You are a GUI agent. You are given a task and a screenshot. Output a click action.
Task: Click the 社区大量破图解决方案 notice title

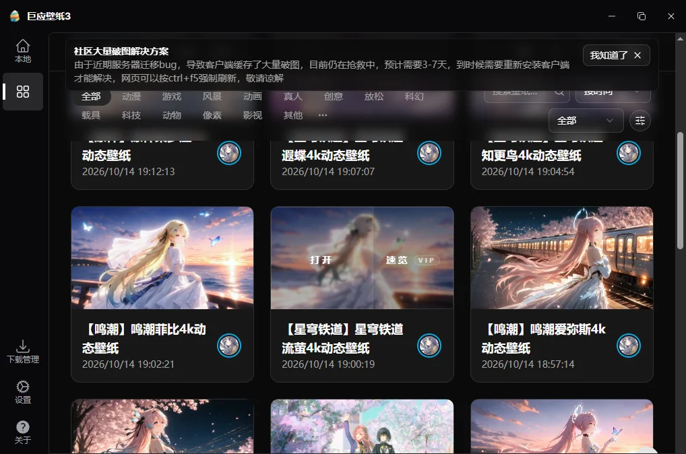[121, 51]
